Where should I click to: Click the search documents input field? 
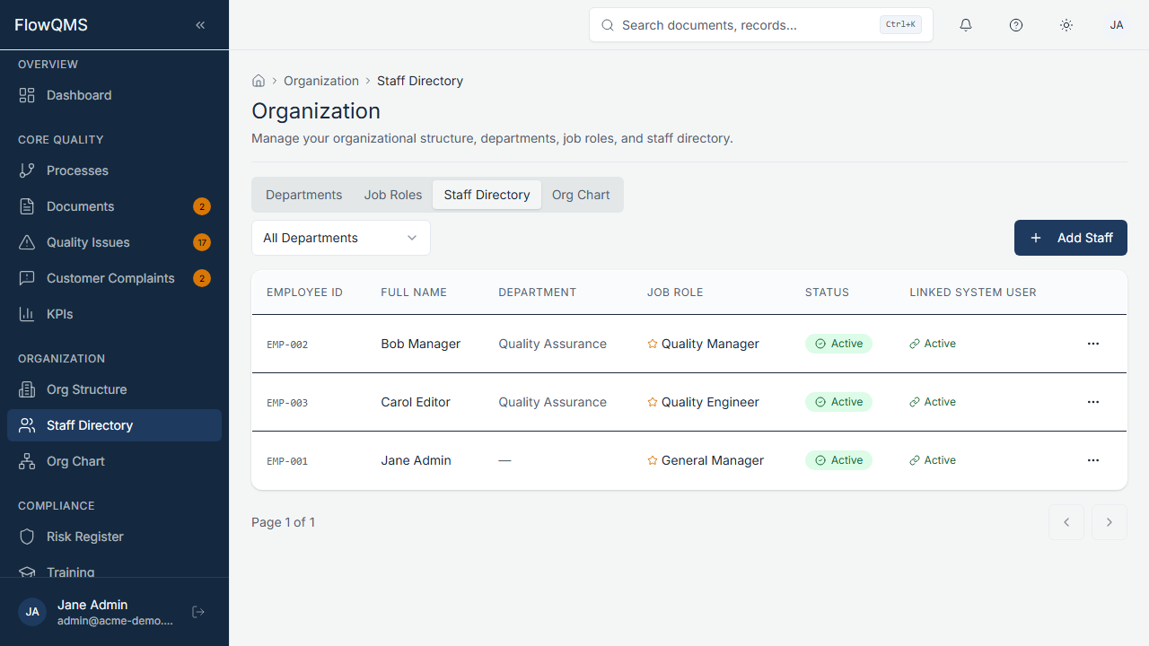760,25
